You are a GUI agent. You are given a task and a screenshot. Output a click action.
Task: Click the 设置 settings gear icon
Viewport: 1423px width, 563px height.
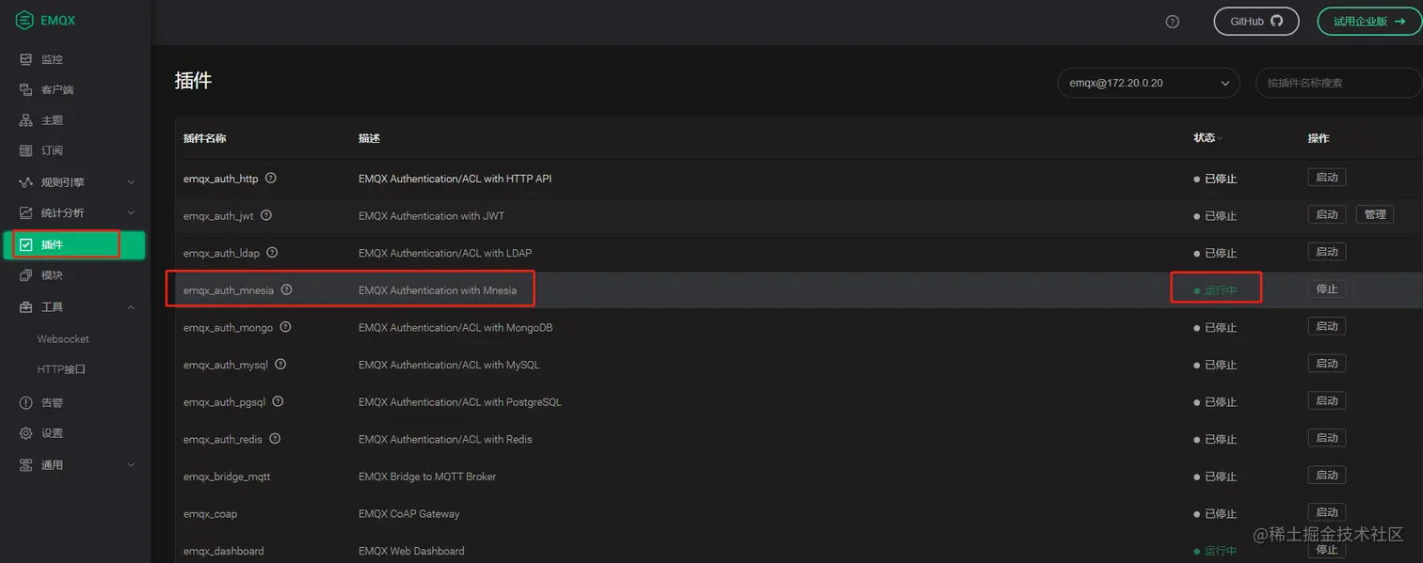(x=25, y=433)
